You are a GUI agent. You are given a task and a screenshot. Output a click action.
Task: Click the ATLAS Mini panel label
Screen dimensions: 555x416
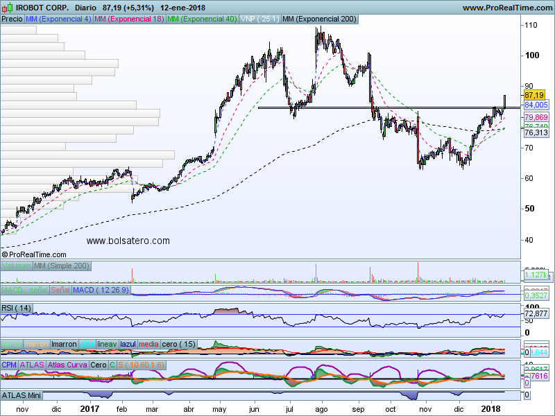click(x=22, y=395)
